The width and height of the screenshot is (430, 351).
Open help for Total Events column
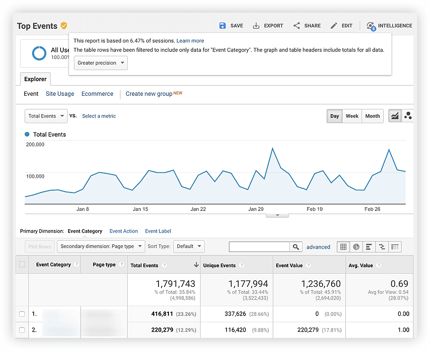164,265
